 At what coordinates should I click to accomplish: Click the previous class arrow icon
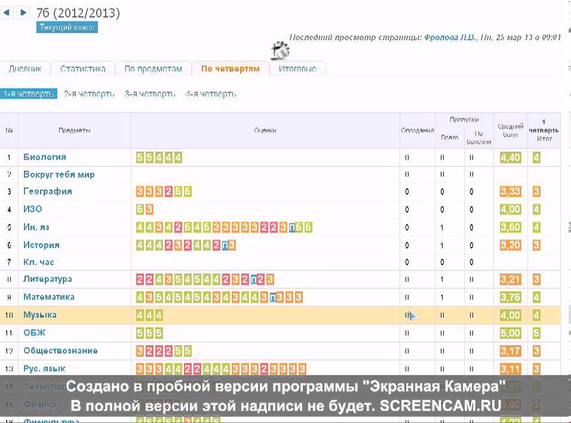pyautogui.click(x=7, y=12)
